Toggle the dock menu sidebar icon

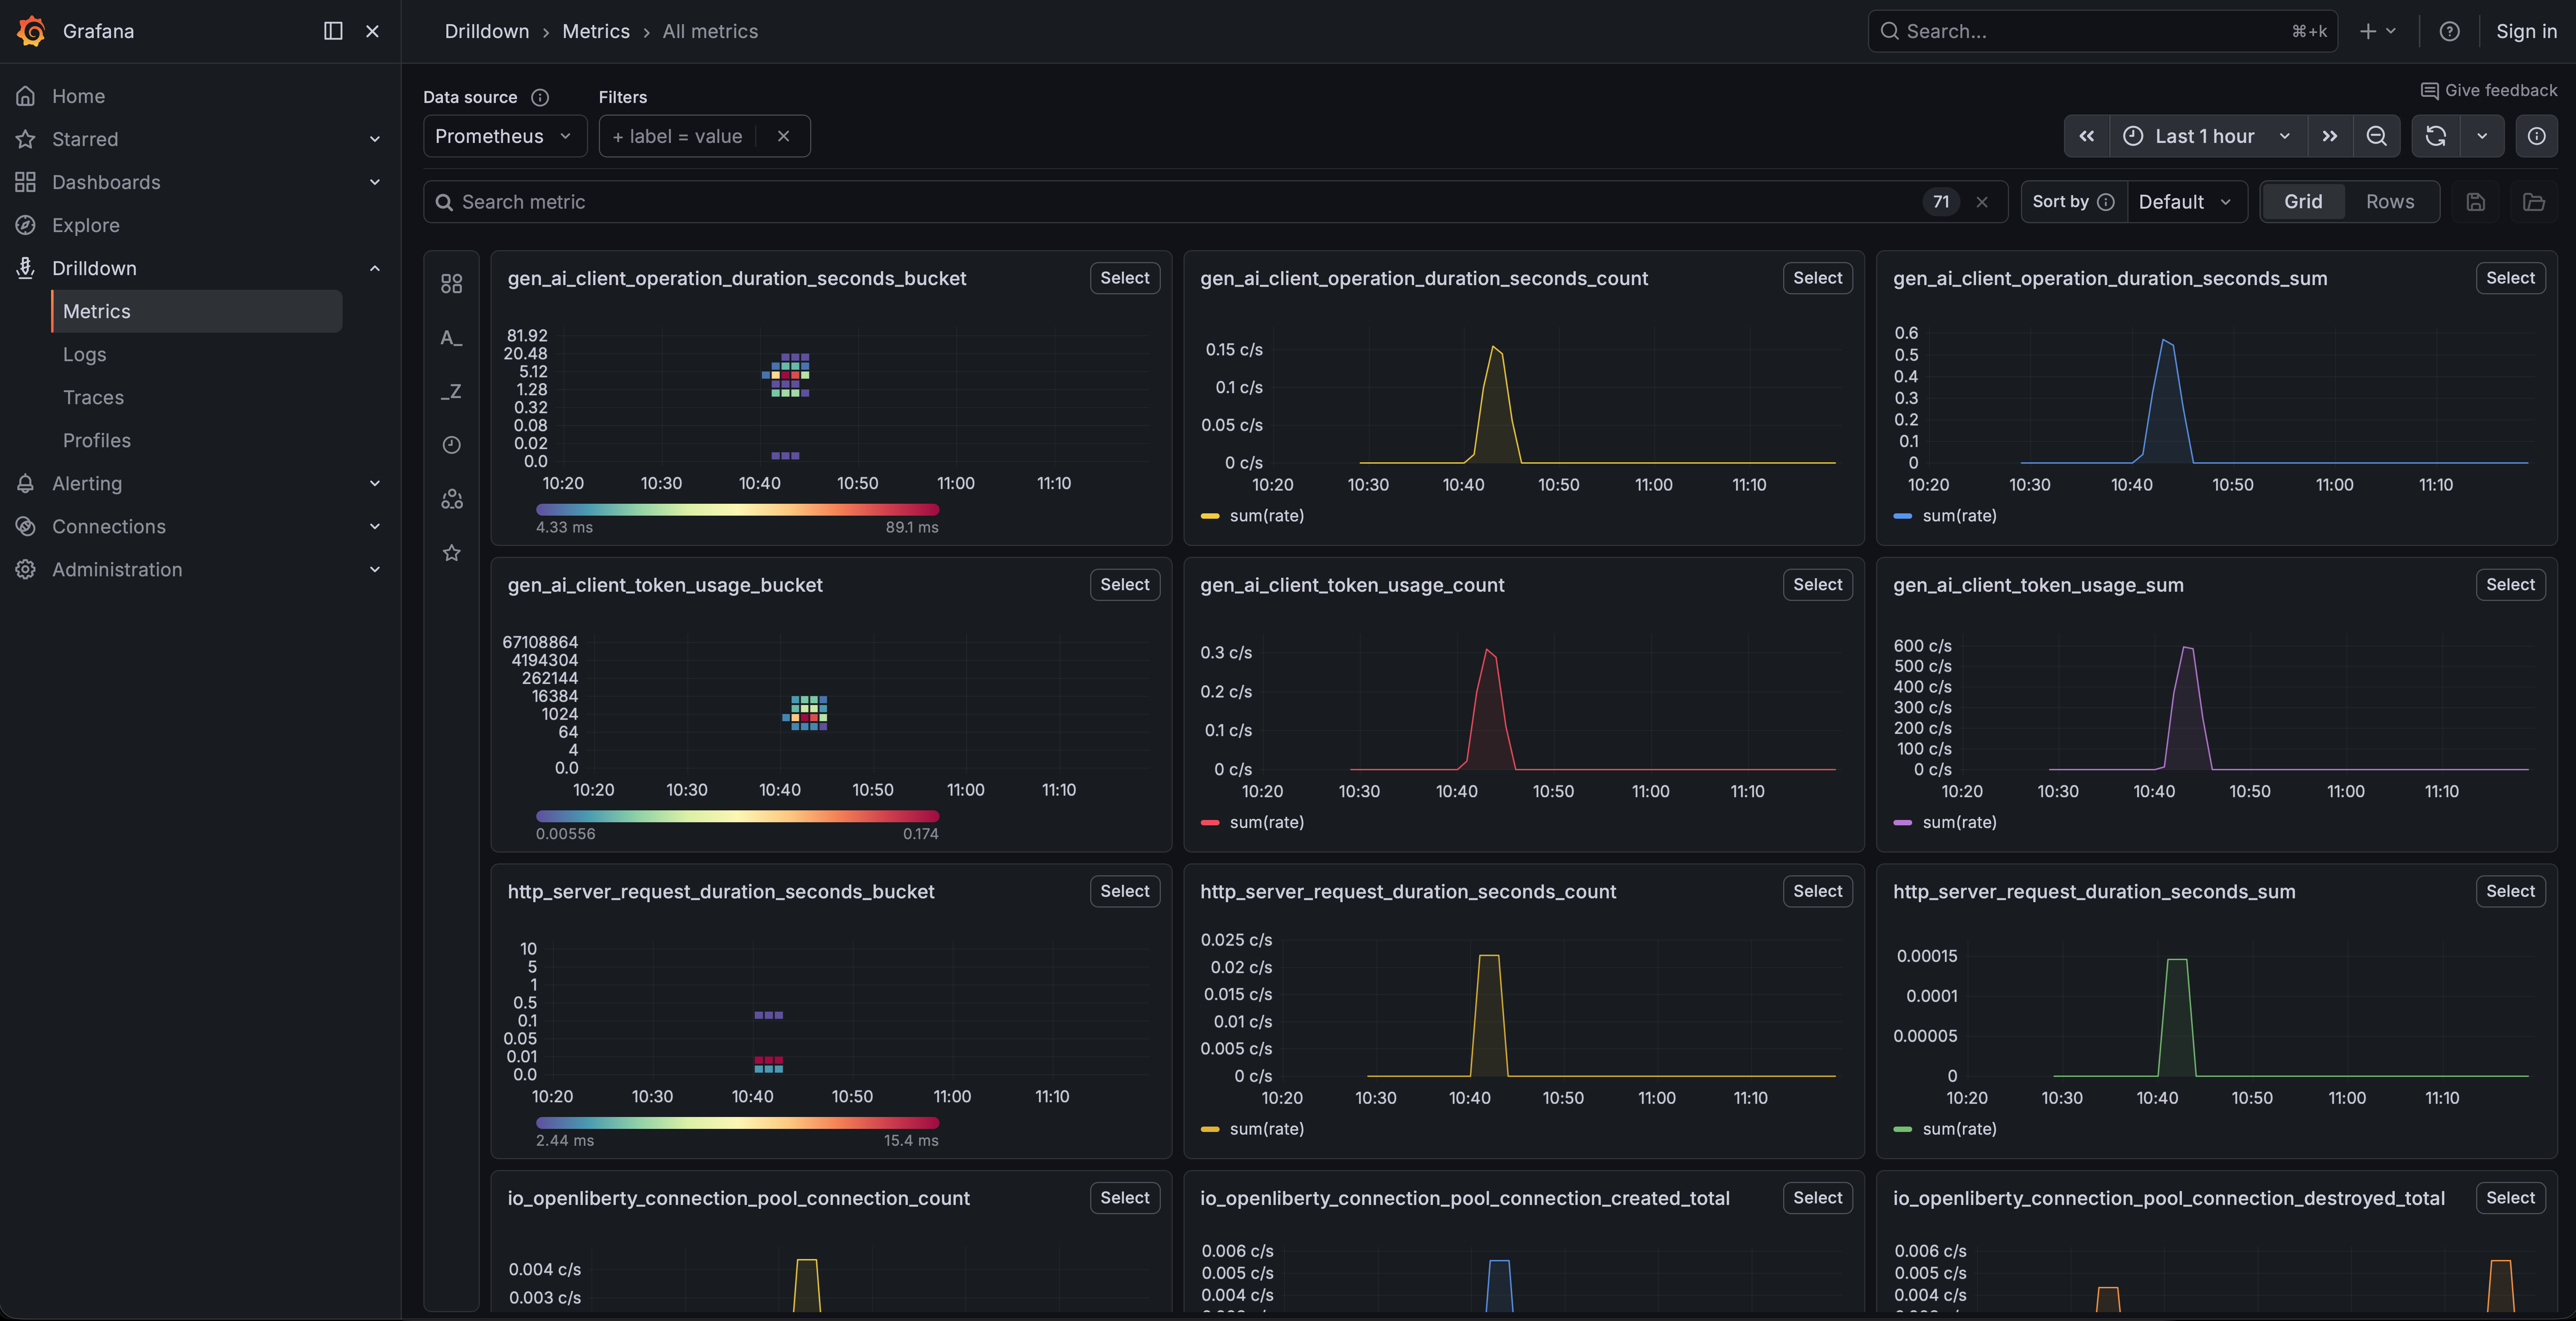point(333,31)
